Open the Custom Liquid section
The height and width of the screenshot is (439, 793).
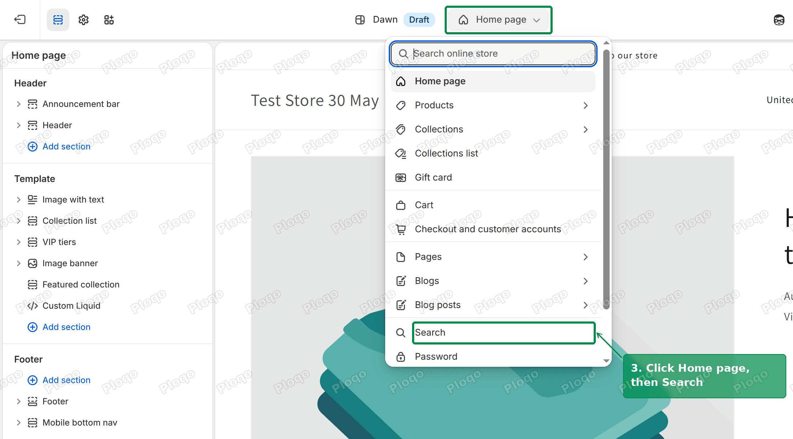point(72,306)
